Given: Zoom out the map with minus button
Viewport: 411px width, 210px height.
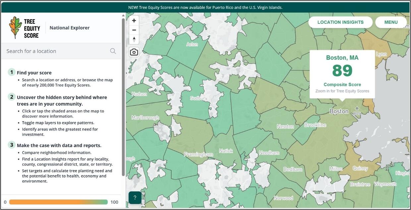Looking at the screenshot, I should 134,30.
